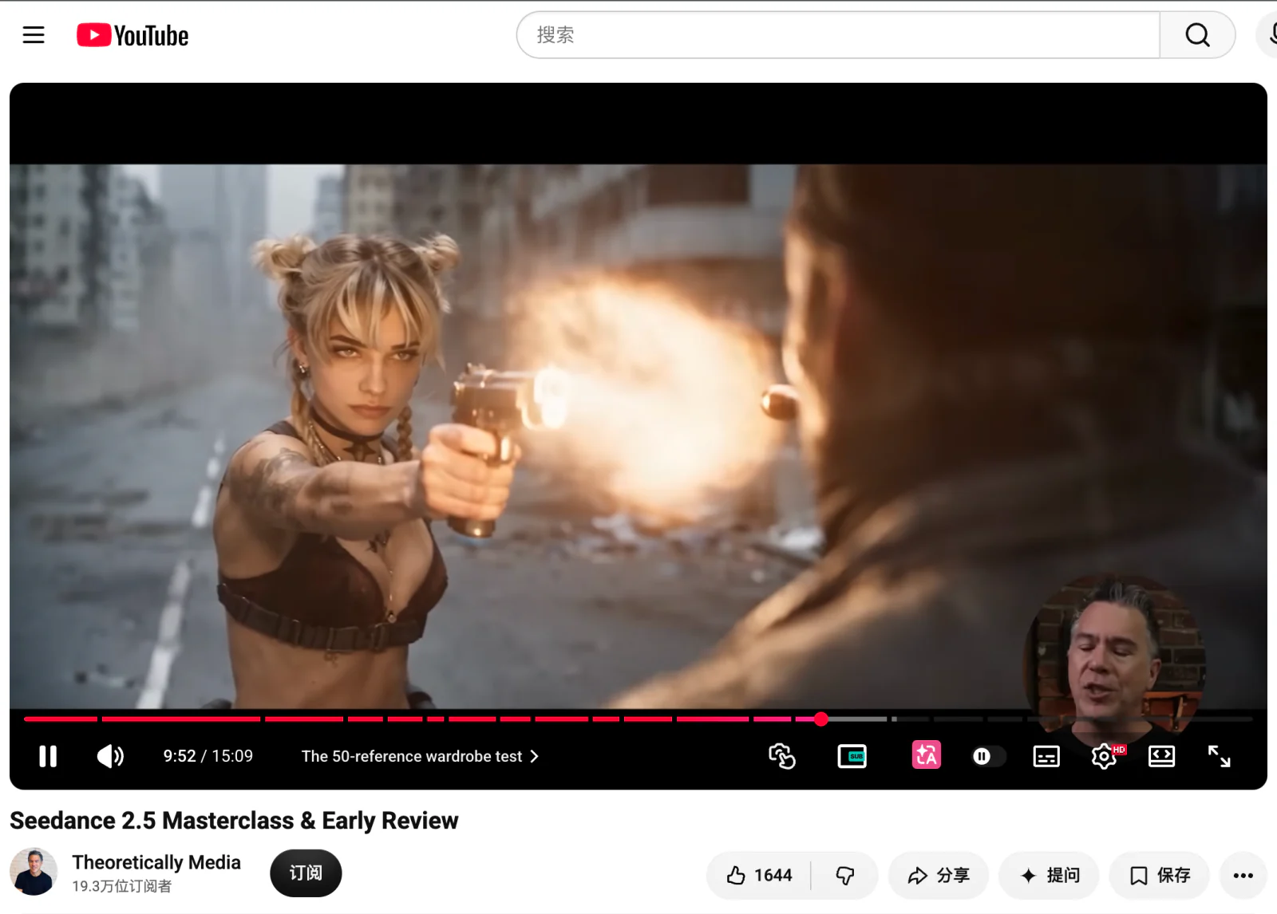Enter fullscreen mode
Image resolution: width=1277 pixels, height=914 pixels.
(x=1219, y=756)
